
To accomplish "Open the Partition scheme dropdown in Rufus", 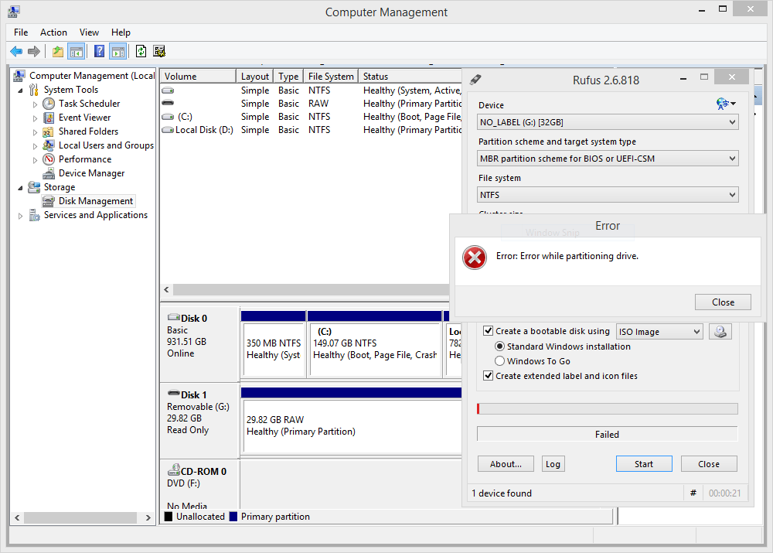I will click(x=732, y=159).
